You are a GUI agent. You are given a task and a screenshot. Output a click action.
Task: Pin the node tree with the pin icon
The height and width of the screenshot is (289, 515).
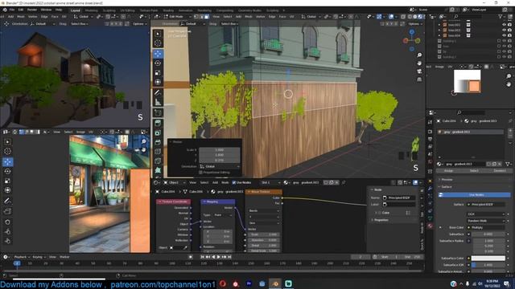(344, 182)
